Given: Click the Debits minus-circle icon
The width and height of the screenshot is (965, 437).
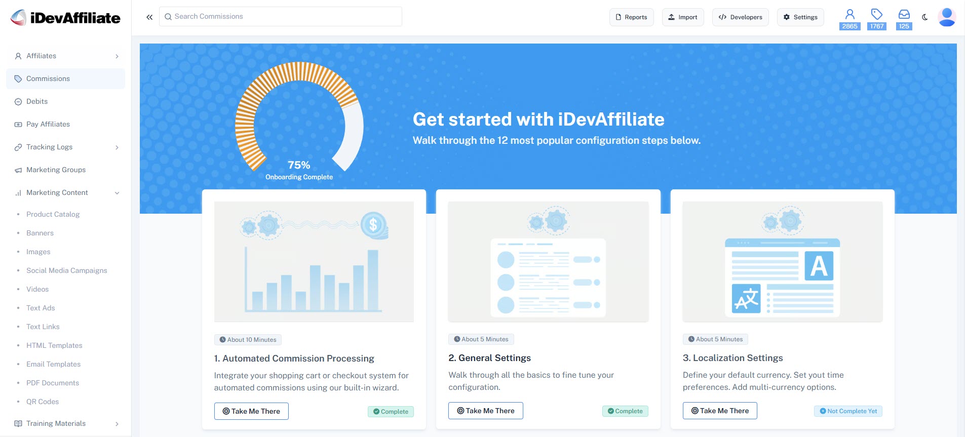Looking at the screenshot, I should click(x=18, y=102).
